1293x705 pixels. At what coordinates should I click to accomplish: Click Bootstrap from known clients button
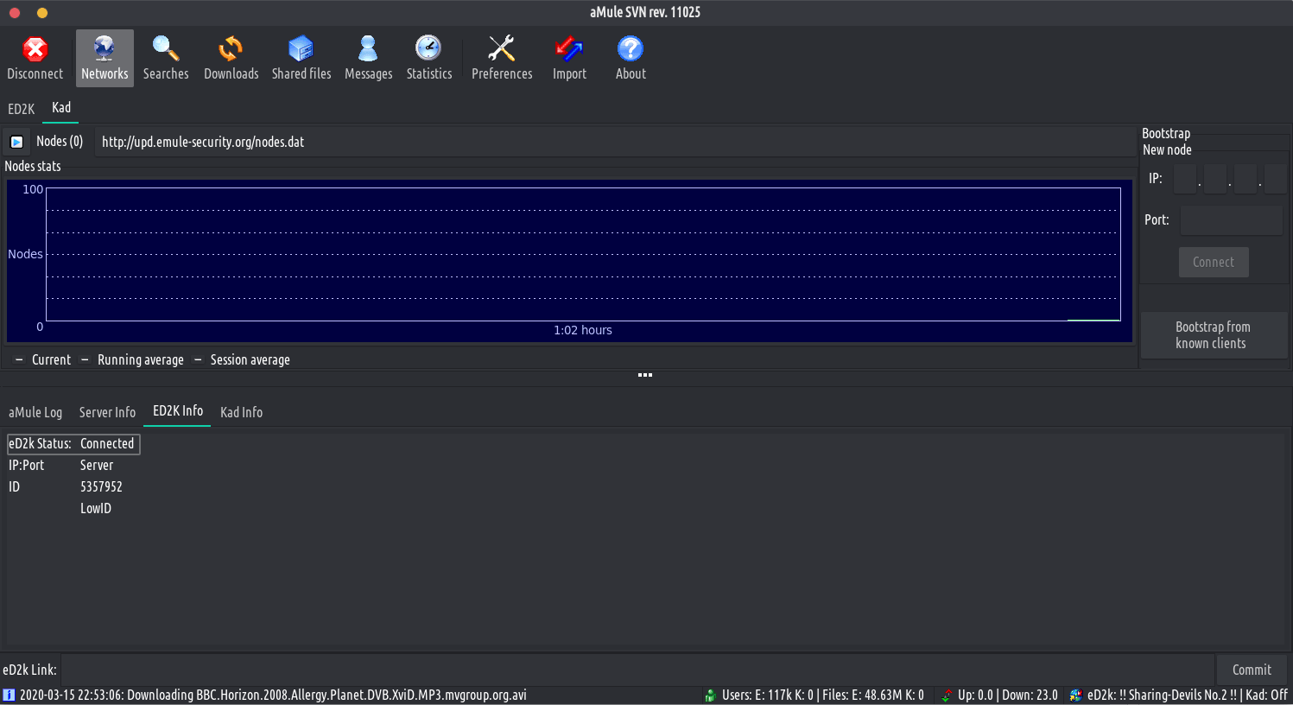coord(1214,335)
